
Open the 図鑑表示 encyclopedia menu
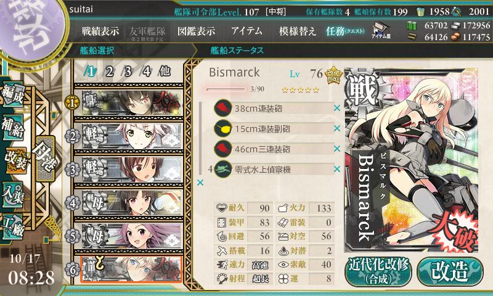[196, 31]
